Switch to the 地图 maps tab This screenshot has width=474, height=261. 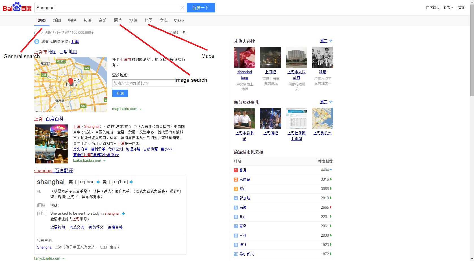[x=148, y=20]
